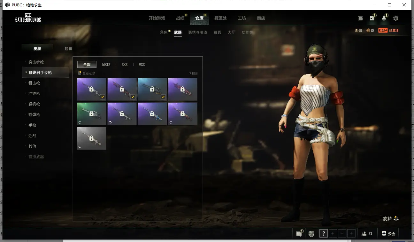Switch to the 藏匿处 tab
The image size is (414, 242).
220,18
